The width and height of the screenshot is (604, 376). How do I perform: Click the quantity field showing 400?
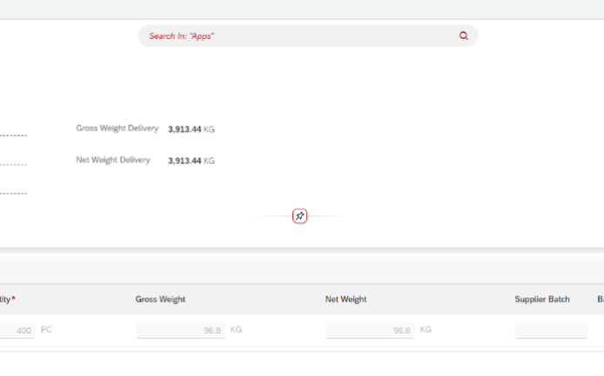[x=17, y=331]
